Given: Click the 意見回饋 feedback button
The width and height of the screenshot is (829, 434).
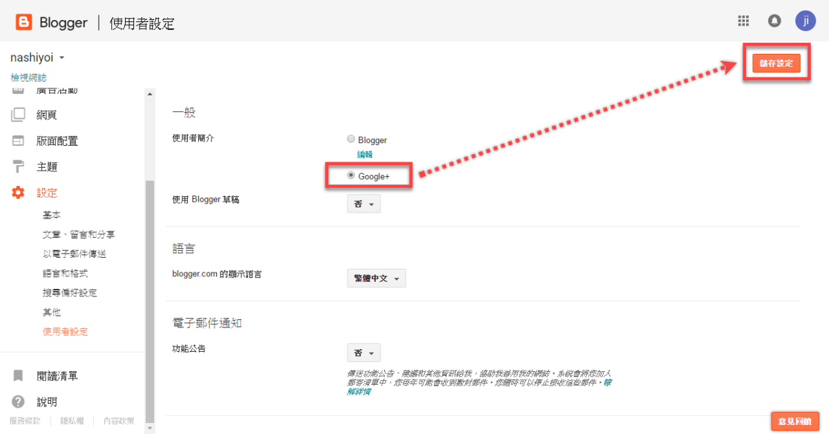Looking at the screenshot, I should pos(795,421).
